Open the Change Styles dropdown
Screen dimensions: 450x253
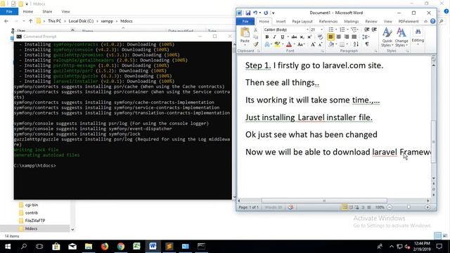(401, 37)
